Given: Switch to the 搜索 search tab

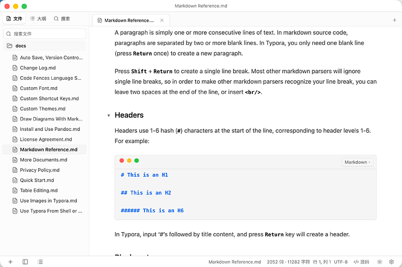Looking at the screenshot, I should (x=62, y=19).
